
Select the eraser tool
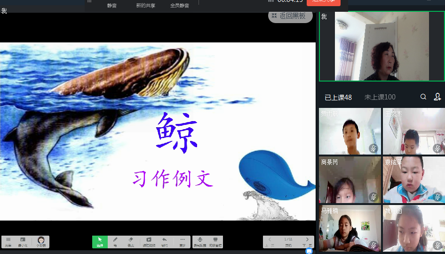131,241
